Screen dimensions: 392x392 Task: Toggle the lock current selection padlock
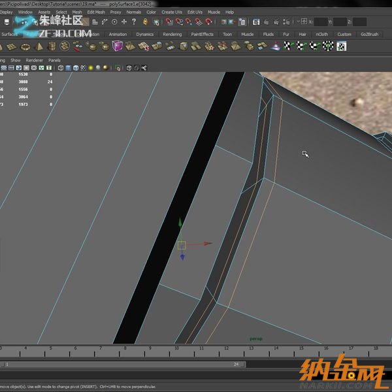(145, 22)
